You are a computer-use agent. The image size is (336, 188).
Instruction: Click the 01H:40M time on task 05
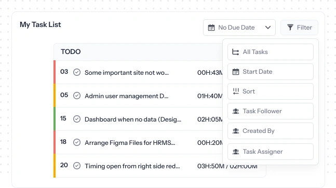pyautogui.click(x=210, y=96)
